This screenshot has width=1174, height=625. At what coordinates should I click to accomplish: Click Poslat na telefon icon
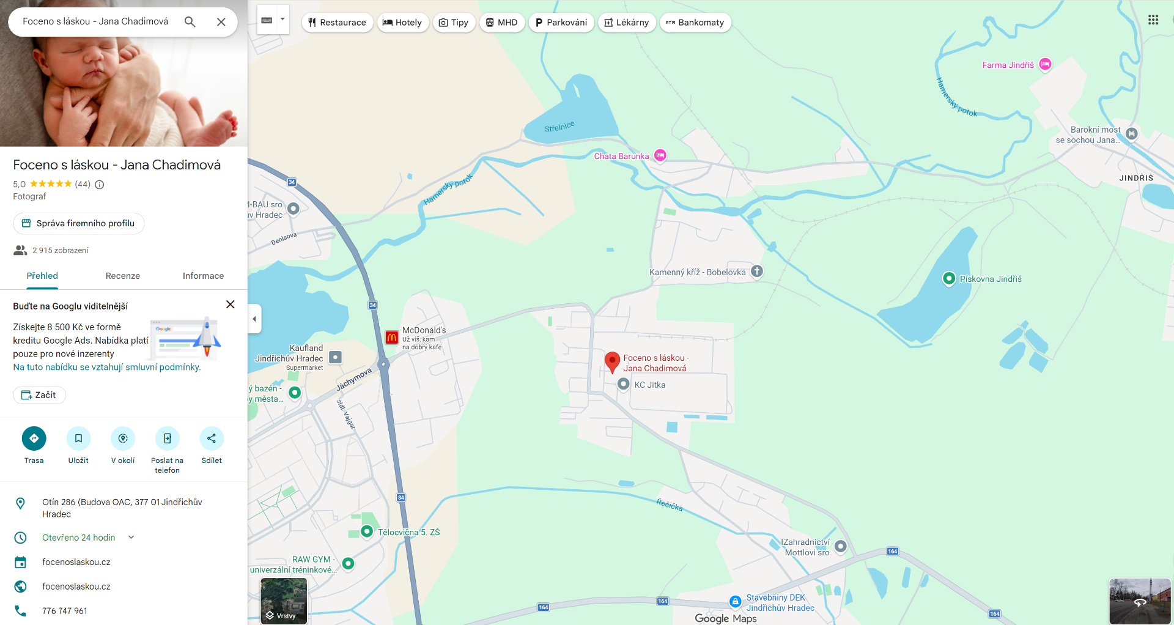coord(167,438)
